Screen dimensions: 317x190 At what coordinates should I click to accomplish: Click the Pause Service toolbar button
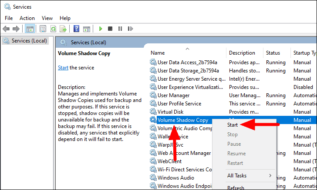coord(120,29)
